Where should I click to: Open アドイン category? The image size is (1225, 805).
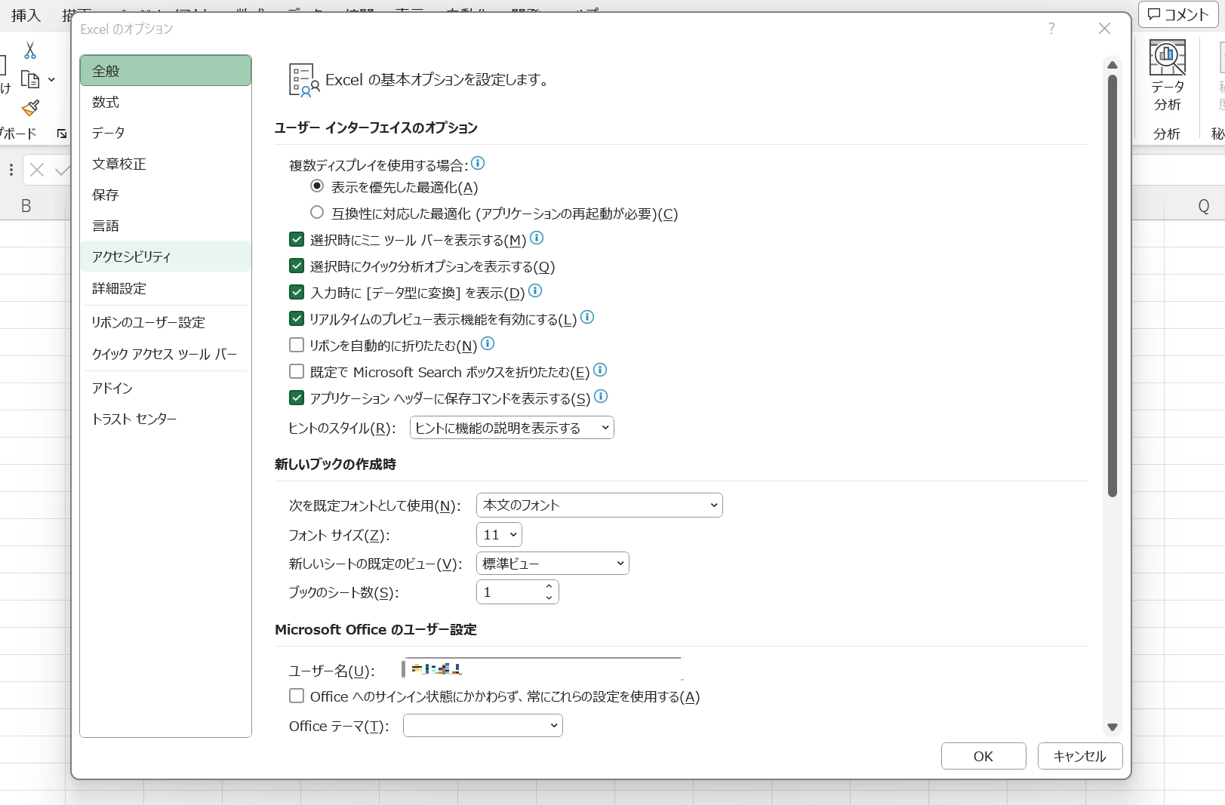coord(165,388)
